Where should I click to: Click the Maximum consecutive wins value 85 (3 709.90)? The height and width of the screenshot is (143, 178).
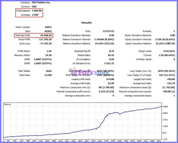107,88
